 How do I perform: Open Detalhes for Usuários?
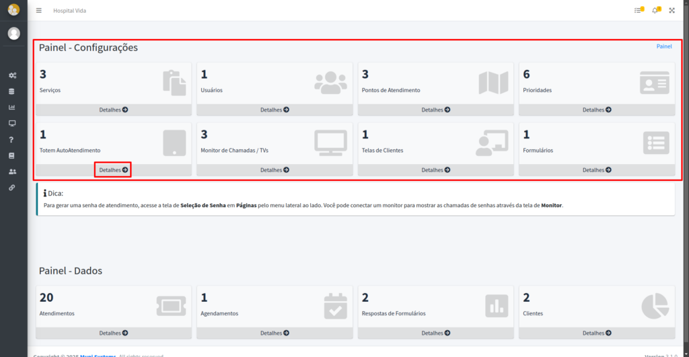(x=275, y=110)
